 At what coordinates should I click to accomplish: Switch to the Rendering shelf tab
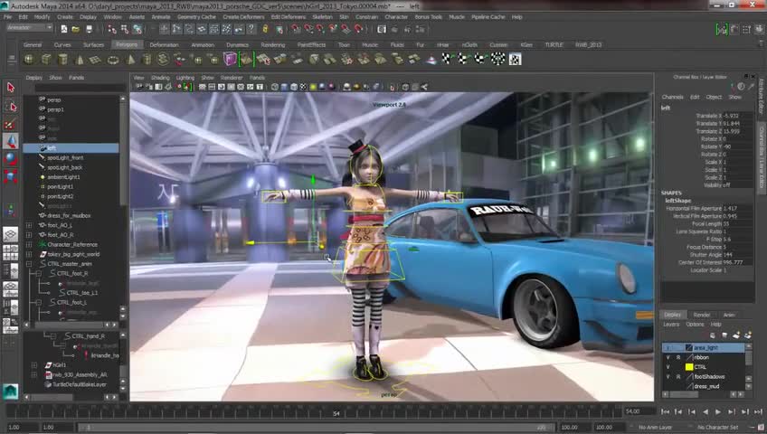[x=273, y=44]
